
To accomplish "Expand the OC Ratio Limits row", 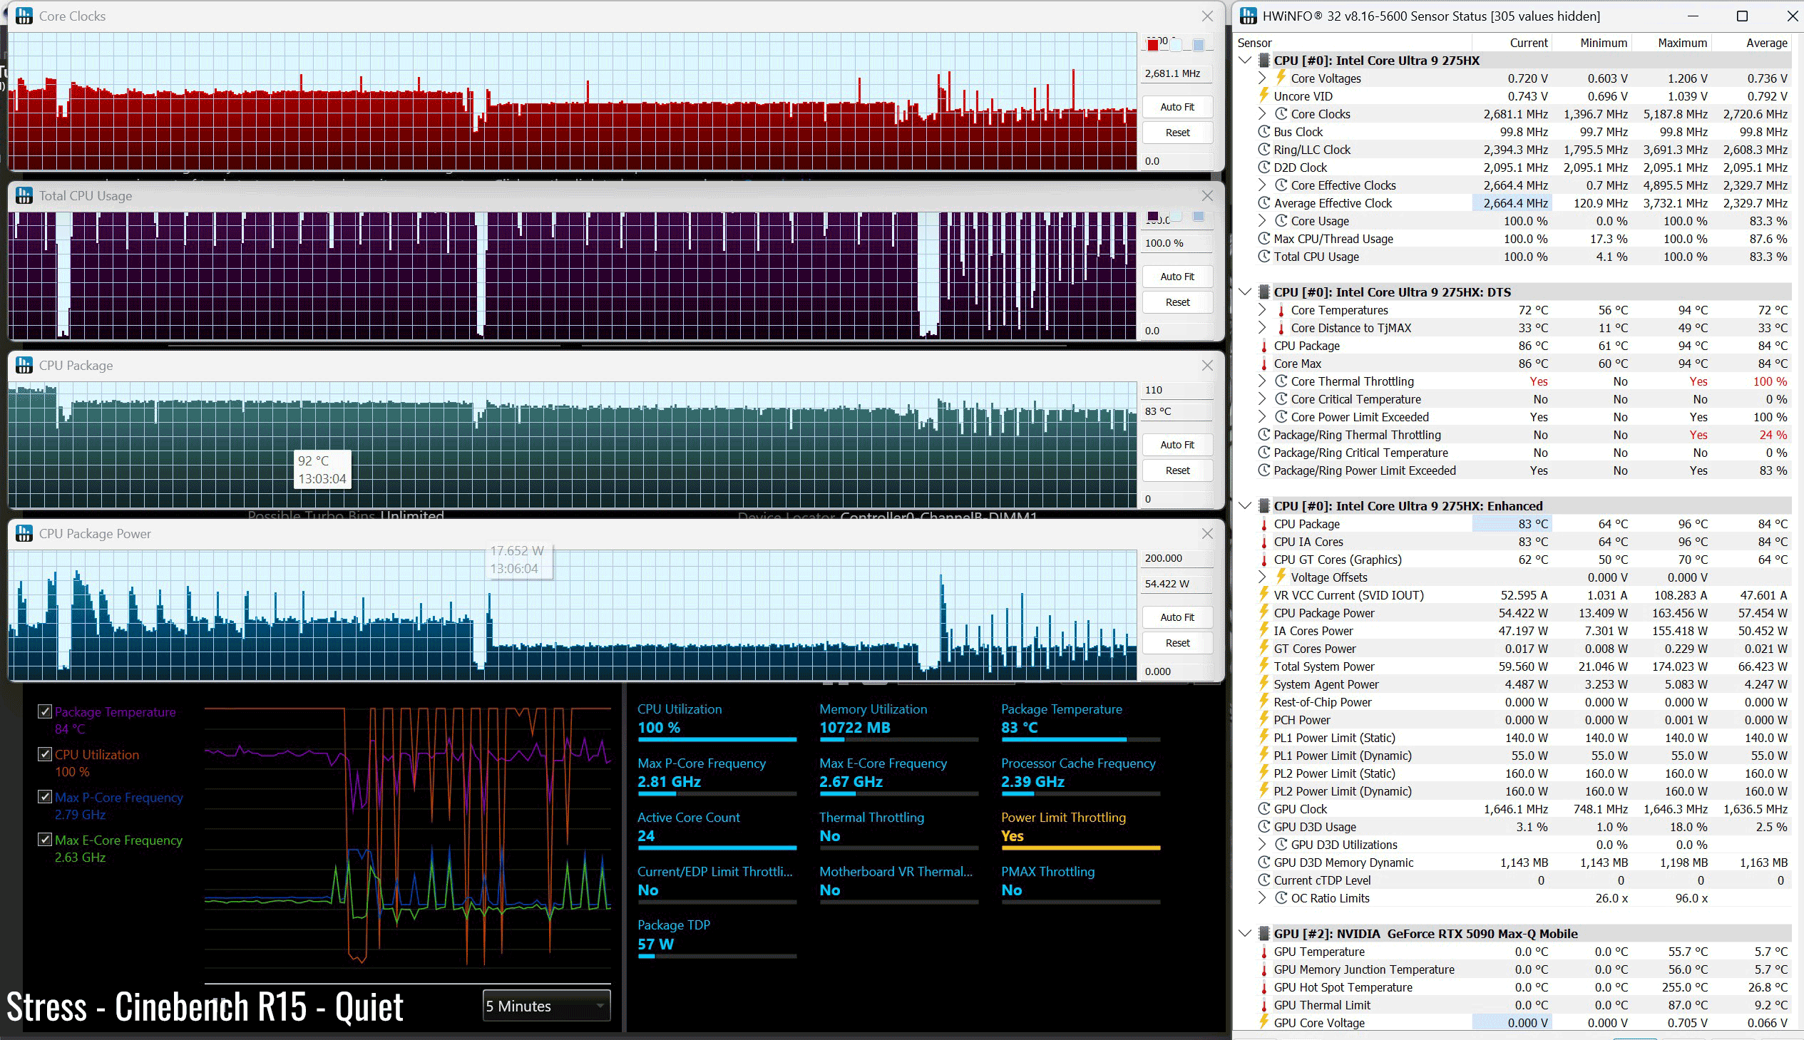I will click(x=1261, y=899).
